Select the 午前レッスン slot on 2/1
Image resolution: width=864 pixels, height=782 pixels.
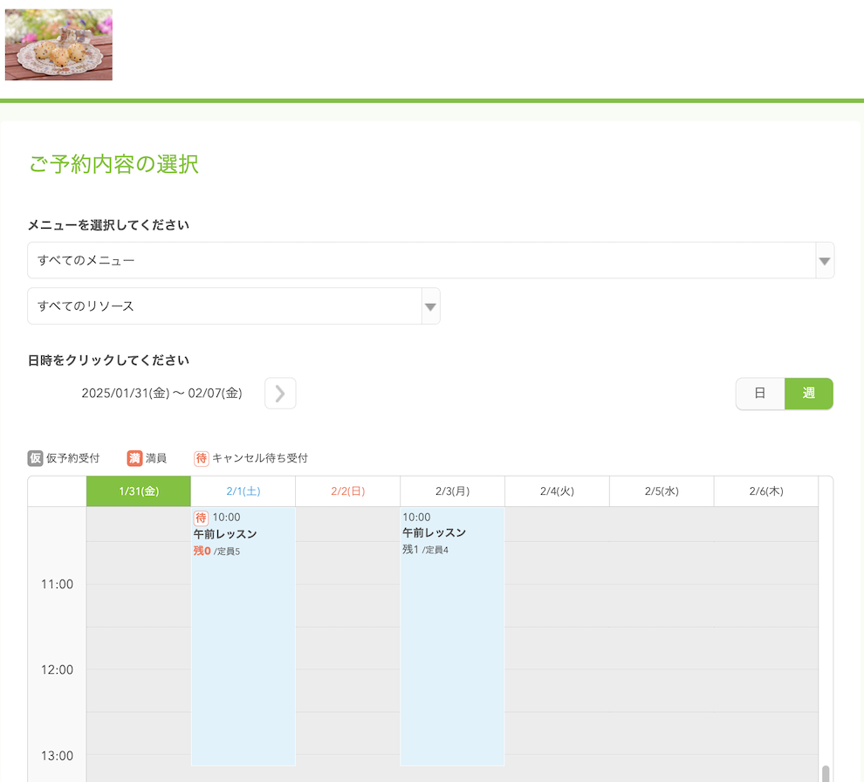[243, 611]
